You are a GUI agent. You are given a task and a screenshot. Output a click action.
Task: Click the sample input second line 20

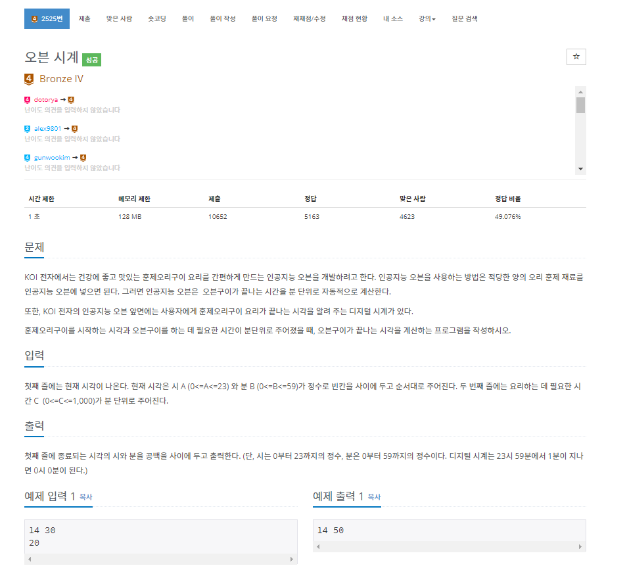pos(34,543)
